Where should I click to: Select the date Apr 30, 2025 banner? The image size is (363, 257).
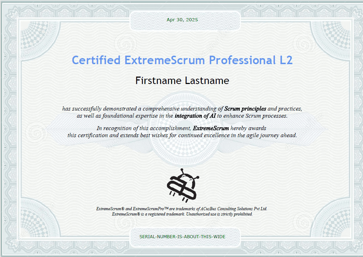pos(181,20)
